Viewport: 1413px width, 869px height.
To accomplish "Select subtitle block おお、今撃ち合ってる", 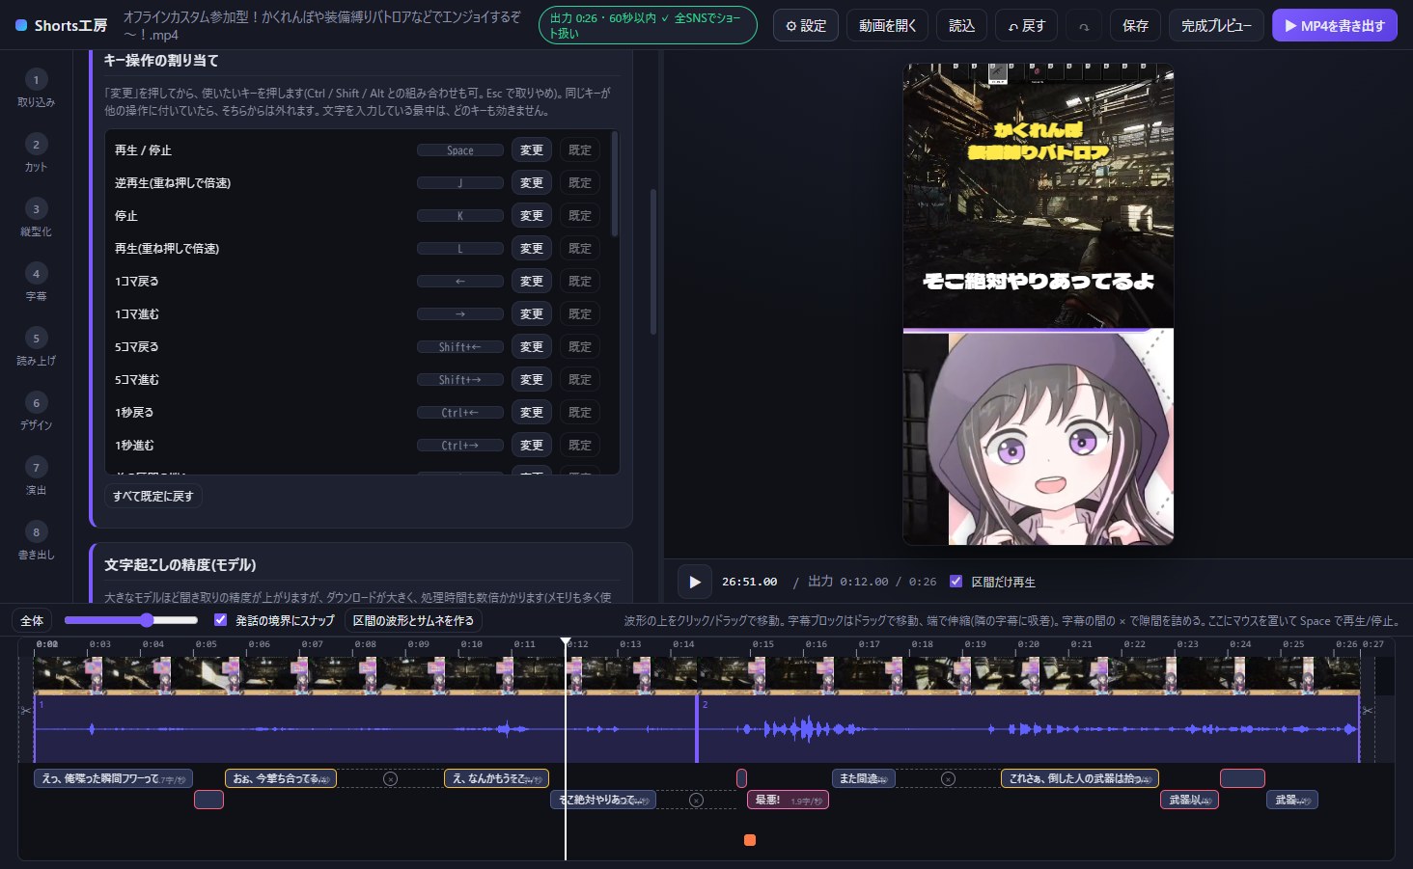I will click(281, 778).
